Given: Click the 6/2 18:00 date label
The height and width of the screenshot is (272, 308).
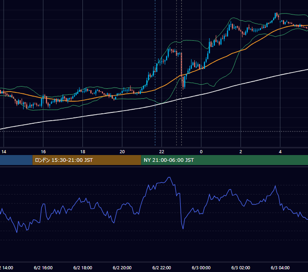Looking at the screenshot, I should click(x=83, y=267).
